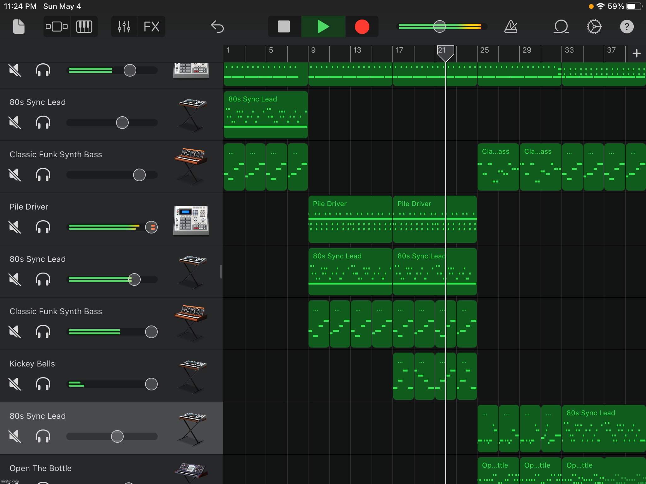
Task: Select first Op...ttle region at bar 25
Action: coord(498,471)
